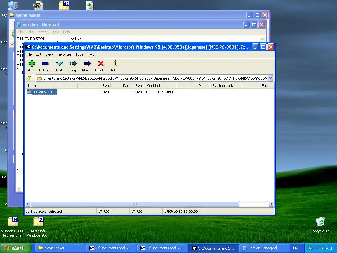Sort by Symbolic Link column header
The height and width of the screenshot is (253, 337).
point(225,86)
